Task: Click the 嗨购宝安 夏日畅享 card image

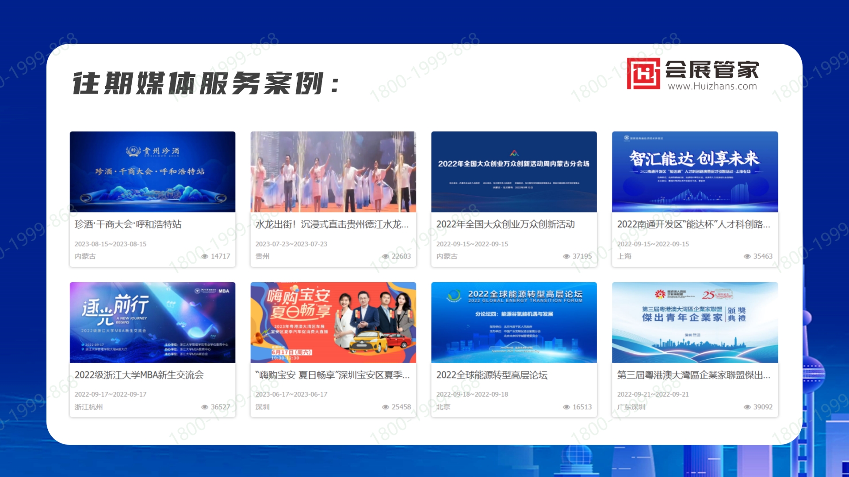Action: click(x=333, y=322)
